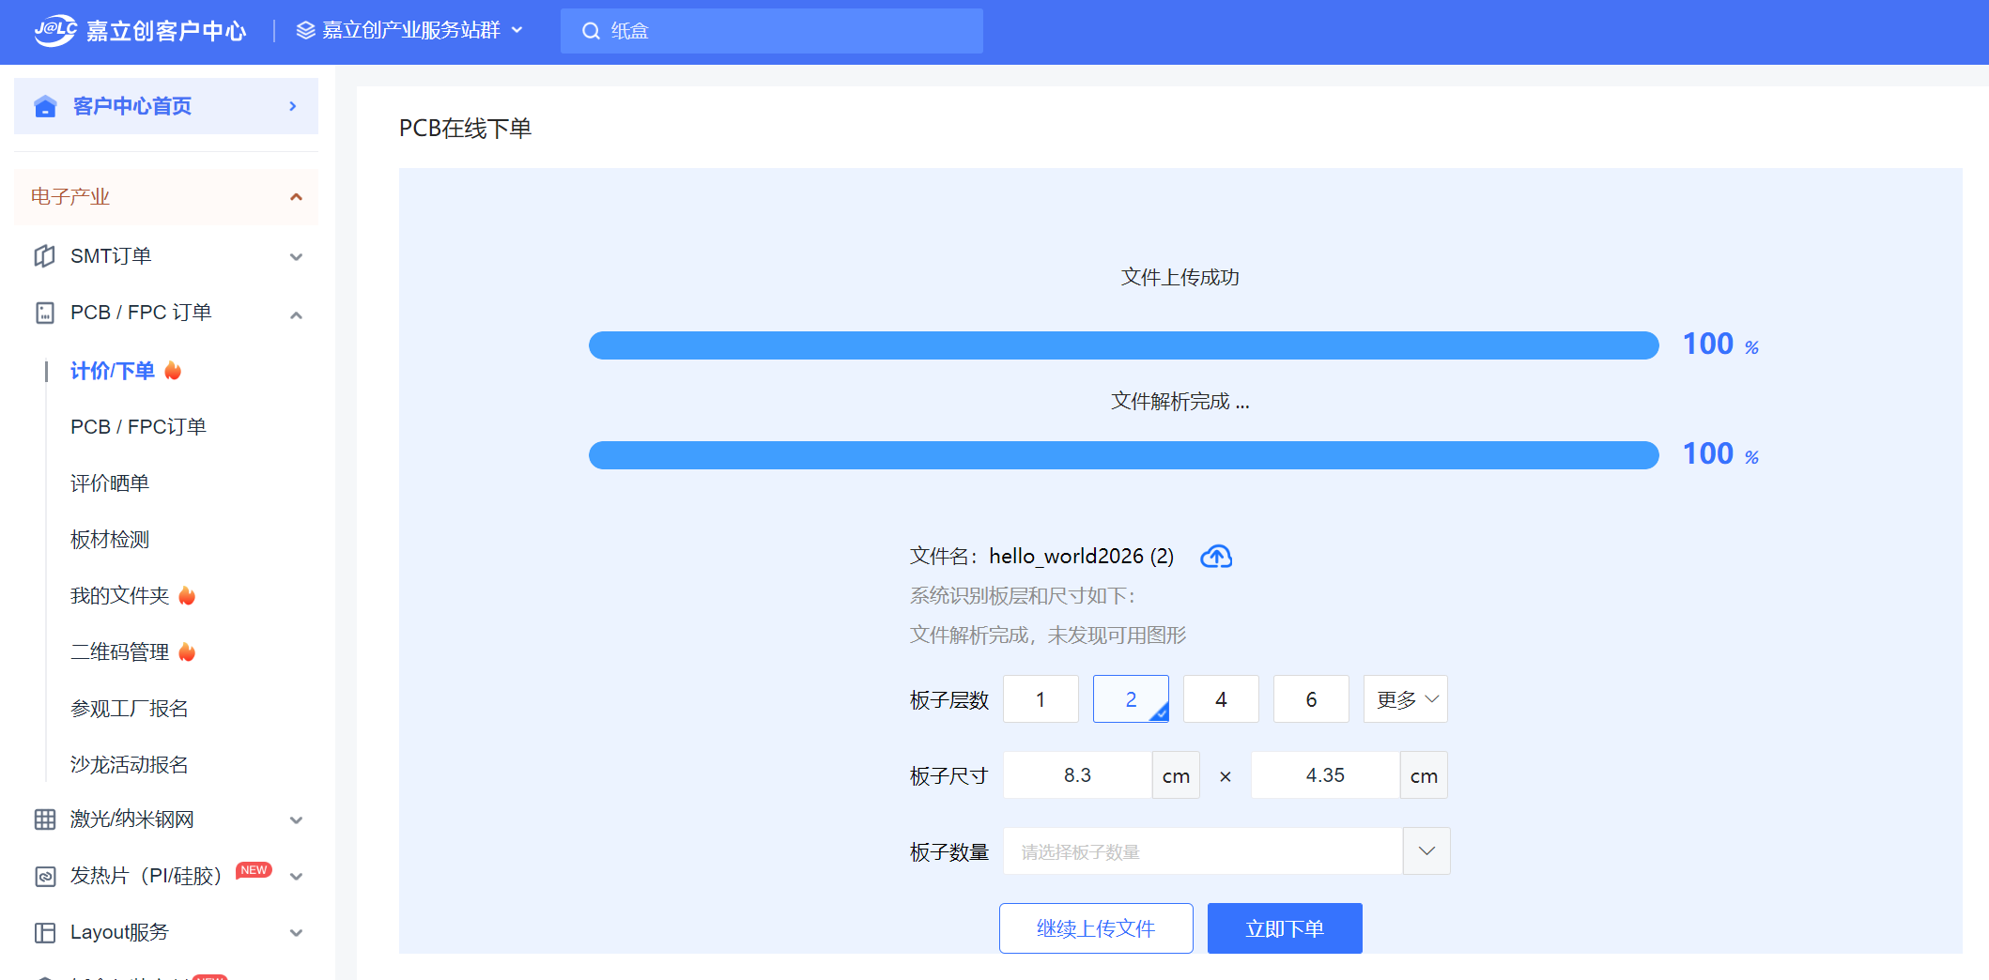Viewport: 1989px width, 980px height.
Task: Open 参观工厂报名 menu item
Action: coord(130,709)
